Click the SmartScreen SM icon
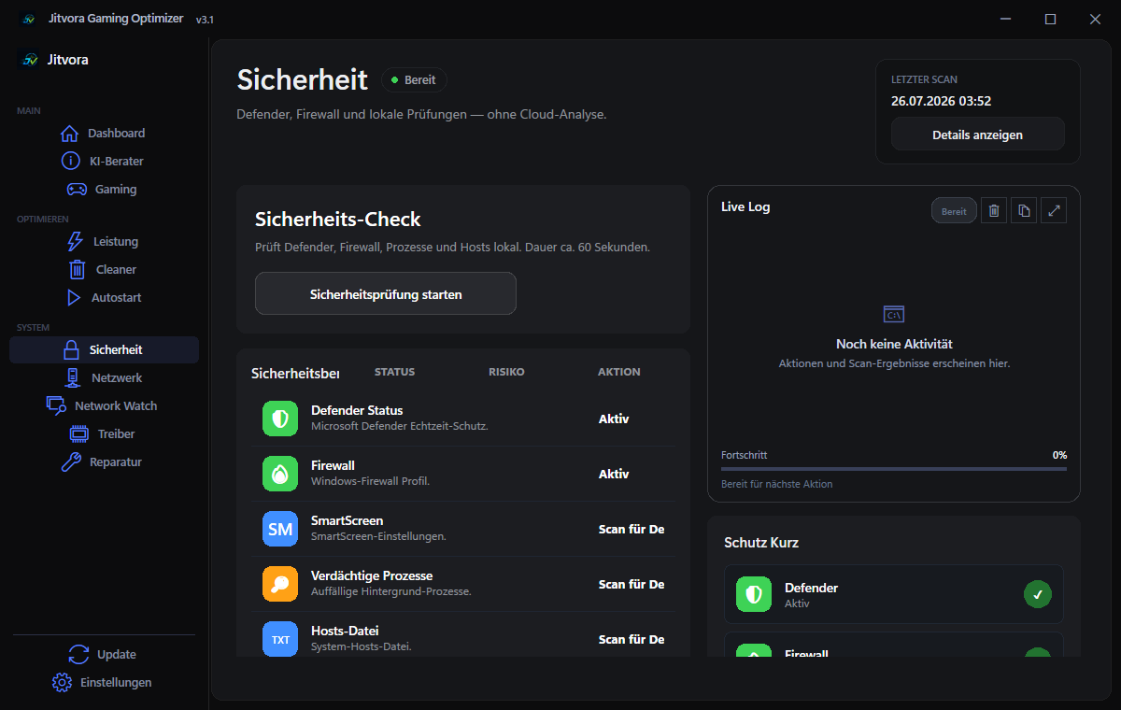 coord(280,529)
